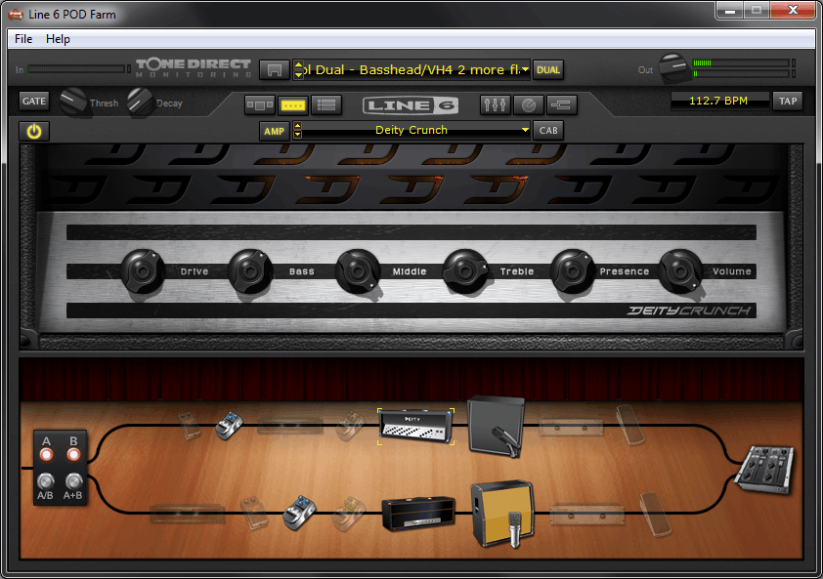Flip the A+B footswitch

click(x=73, y=480)
